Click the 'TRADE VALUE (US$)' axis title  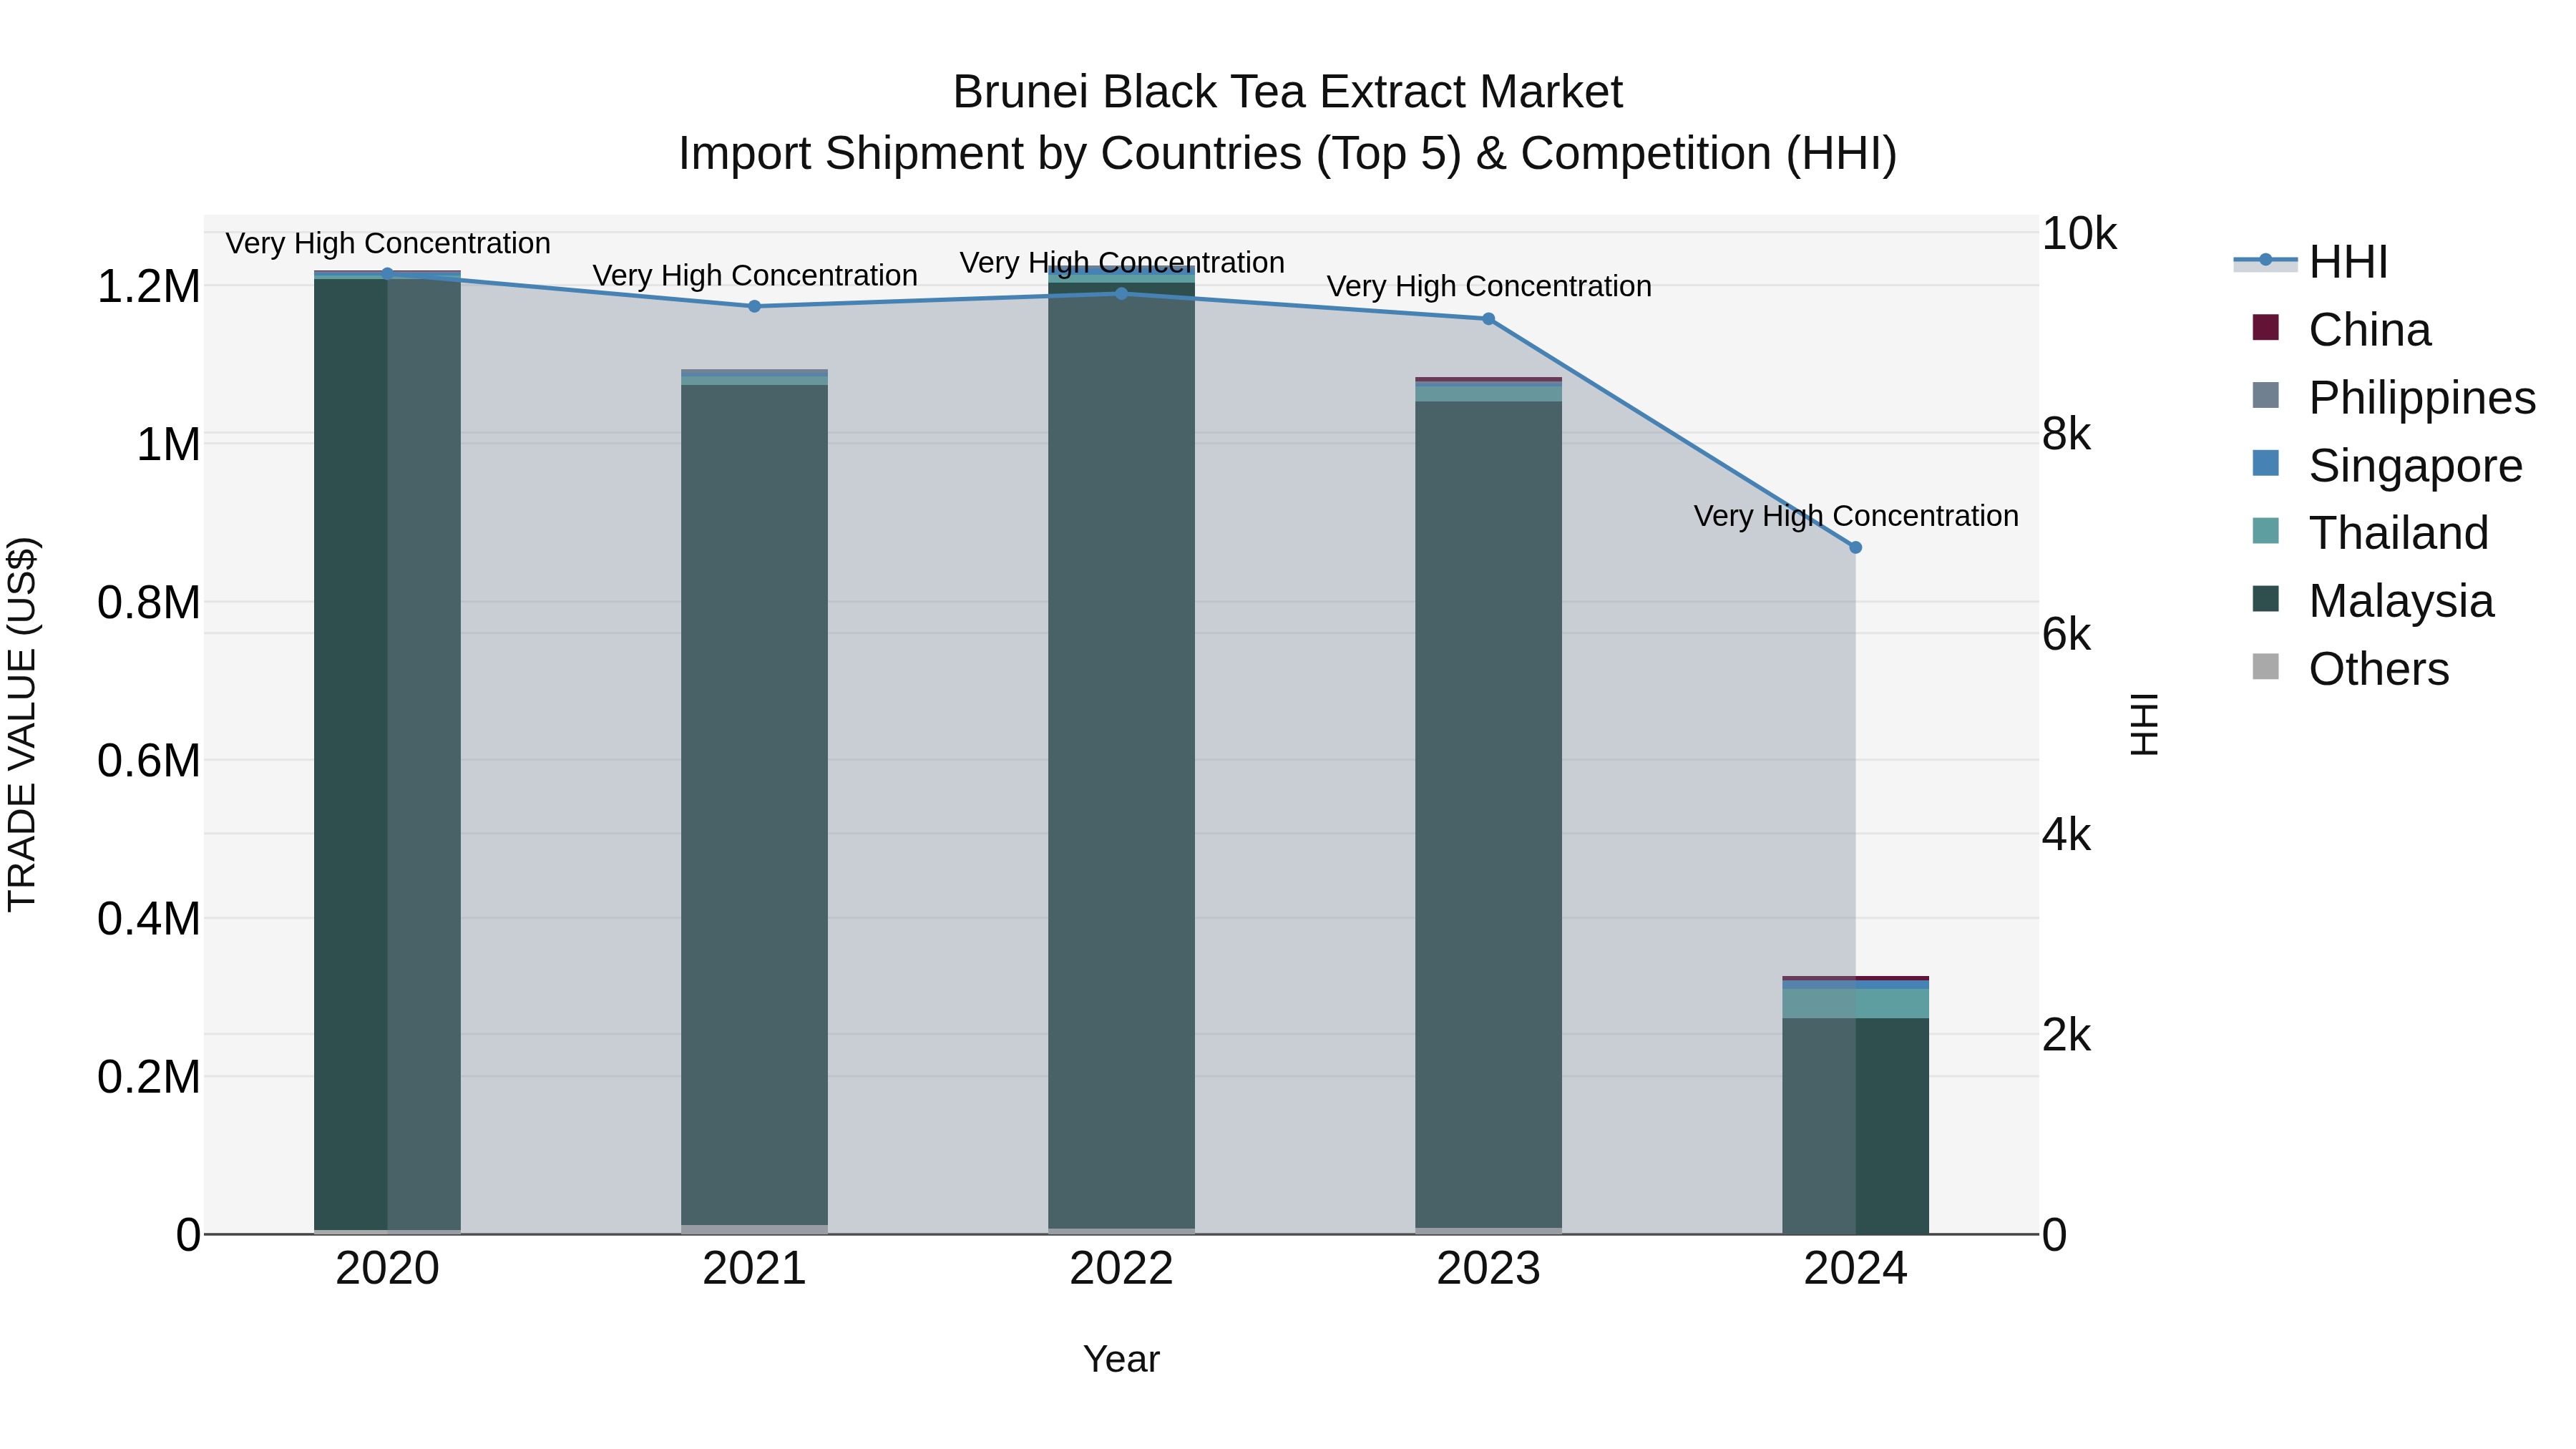(22, 725)
